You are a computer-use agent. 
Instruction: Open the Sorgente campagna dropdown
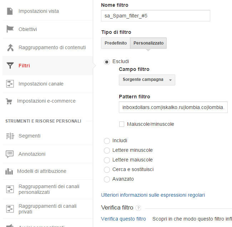(x=147, y=80)
